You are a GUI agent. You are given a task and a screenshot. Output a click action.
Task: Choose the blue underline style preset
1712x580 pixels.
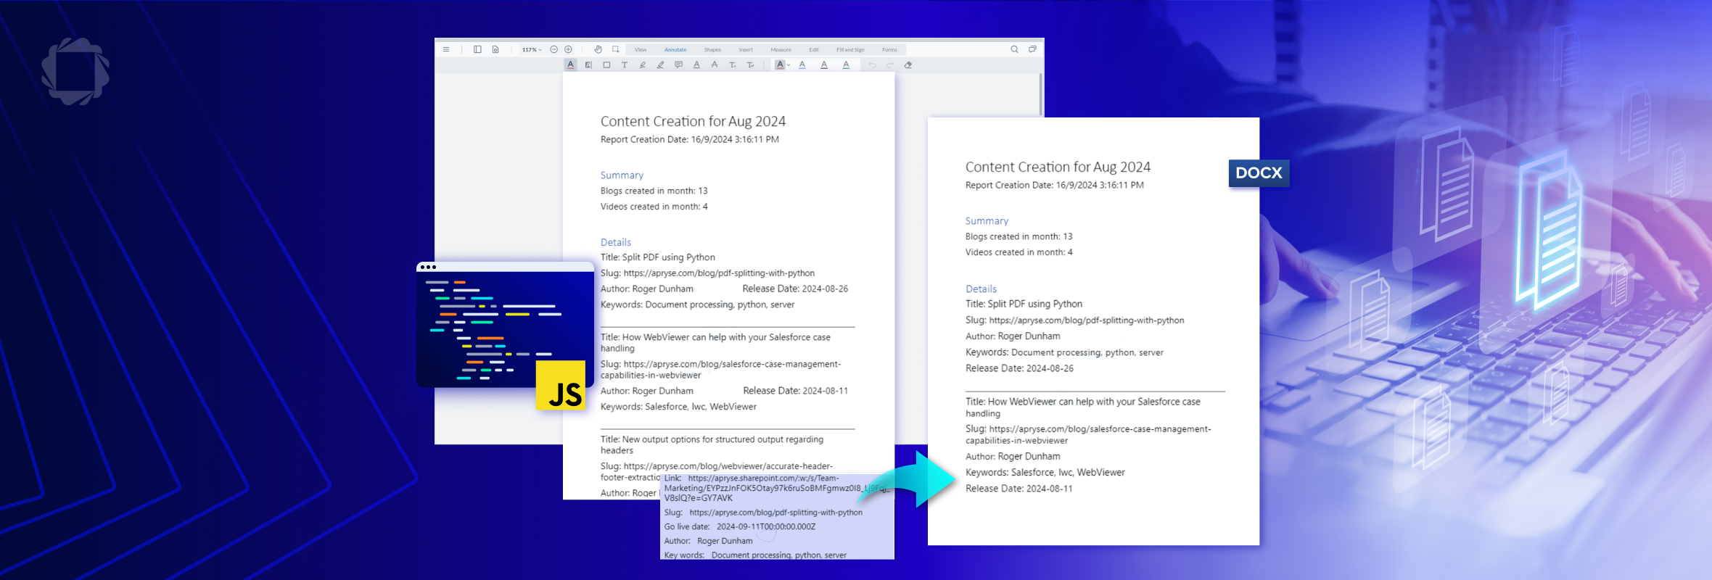pyautogui.click(x=802, y=65)
